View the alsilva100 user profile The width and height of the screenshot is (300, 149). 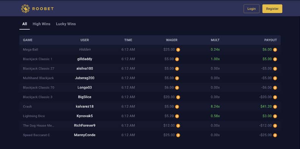click(x=85, y=68)
